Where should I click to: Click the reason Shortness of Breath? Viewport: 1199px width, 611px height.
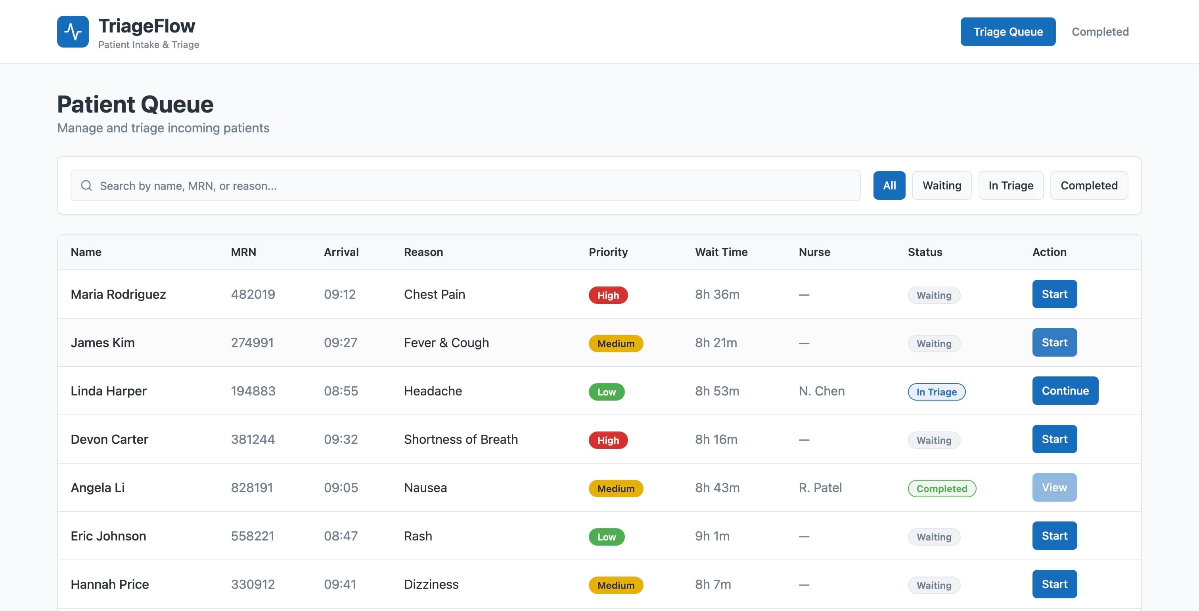click(x=460, y=439)
